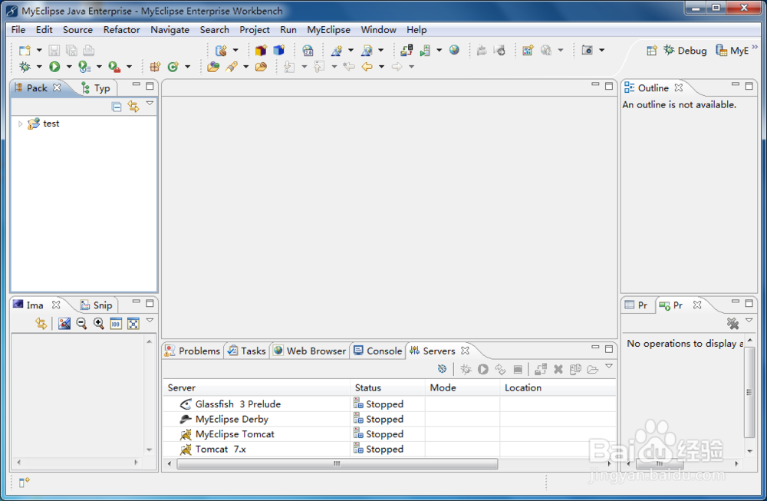Screen dimensions: 767x501
Task: Open the dropdown arrow beside Debug bug
Action: pos(39,67)
